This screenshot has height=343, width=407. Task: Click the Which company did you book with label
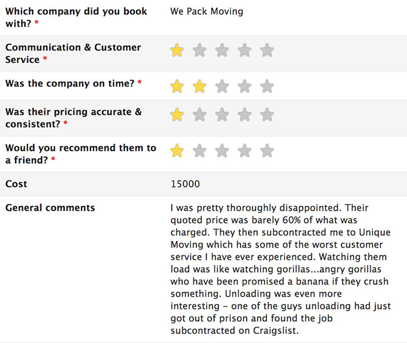point(76,17)
